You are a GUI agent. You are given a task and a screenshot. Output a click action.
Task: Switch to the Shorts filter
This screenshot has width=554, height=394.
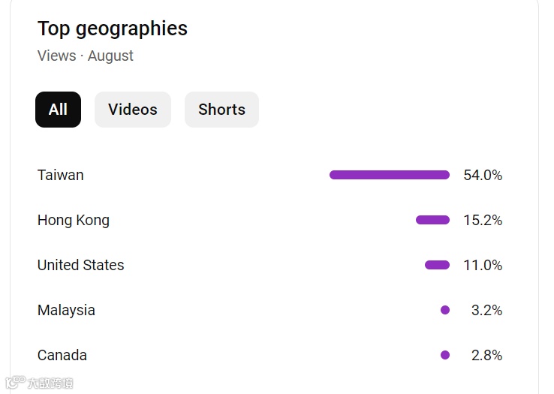pos(221,110)
